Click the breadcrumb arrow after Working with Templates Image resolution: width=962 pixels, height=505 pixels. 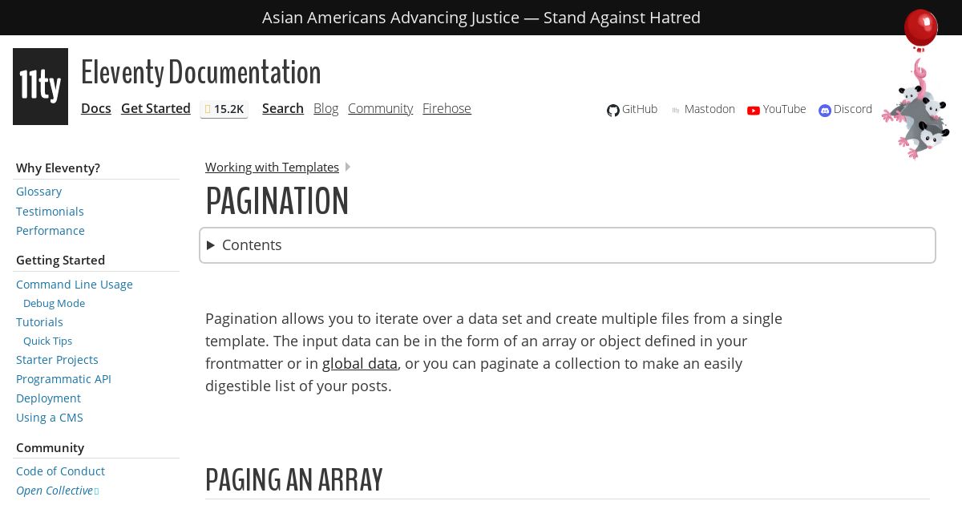pos(348,167)
